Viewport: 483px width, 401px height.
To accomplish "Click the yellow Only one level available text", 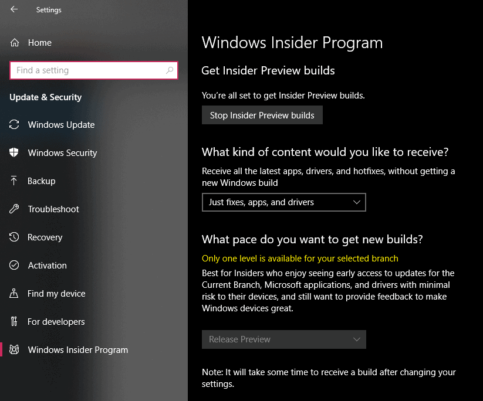I will click(300, 259).
